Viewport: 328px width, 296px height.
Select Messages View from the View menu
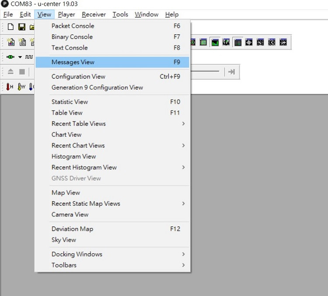73,62
